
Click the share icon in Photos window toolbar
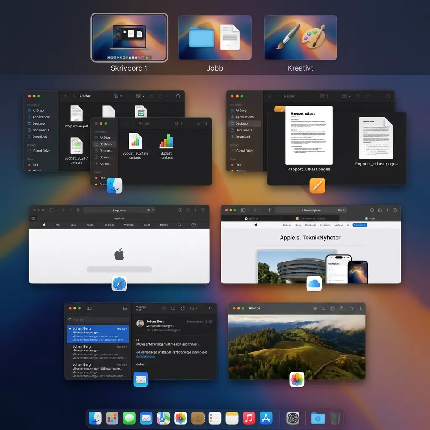click(x=341, y=308)
